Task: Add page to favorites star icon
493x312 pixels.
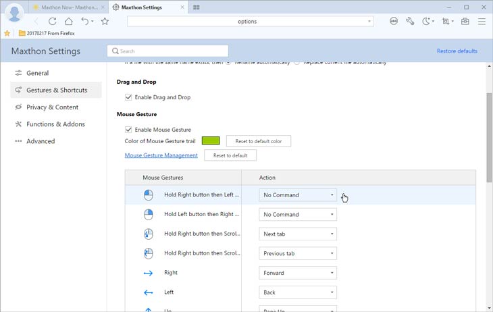Action: (x=105, y=22)
